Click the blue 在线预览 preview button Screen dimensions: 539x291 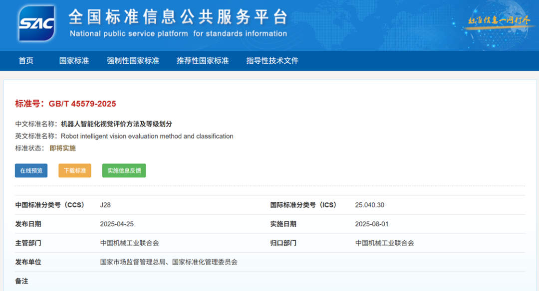(x=31, y=170)
